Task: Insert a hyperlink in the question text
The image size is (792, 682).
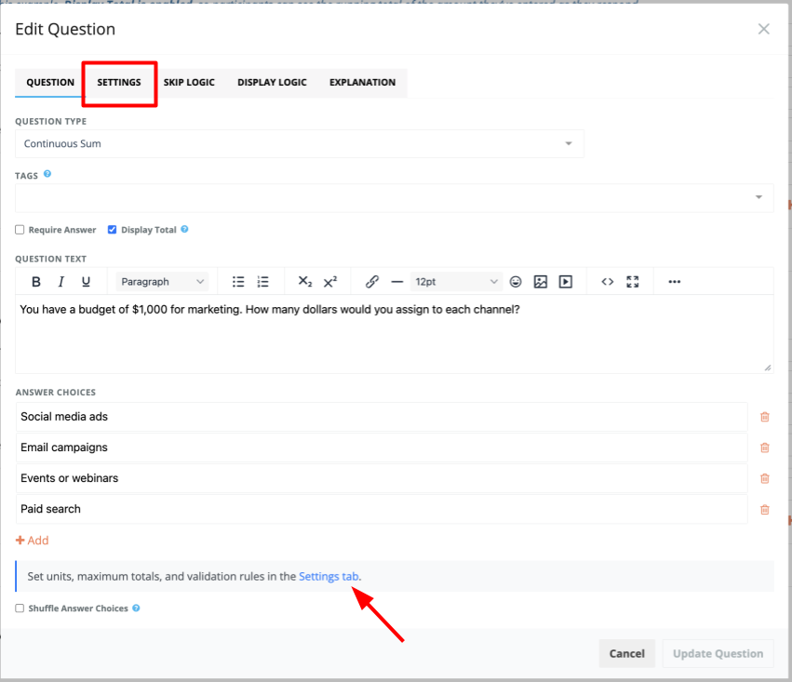Action: coord(372,282)
